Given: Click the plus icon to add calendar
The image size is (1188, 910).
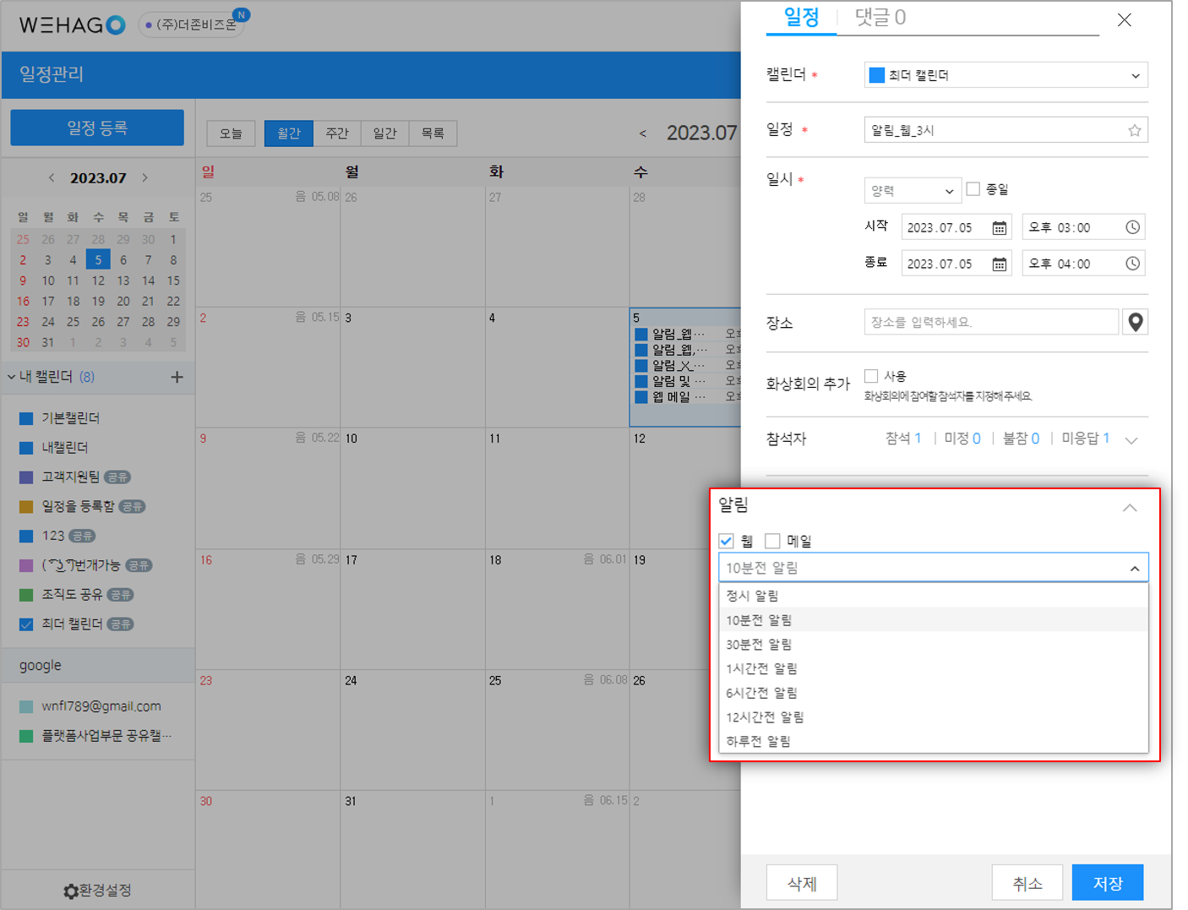Looking at the screenshot, I should tap(177, 377).
